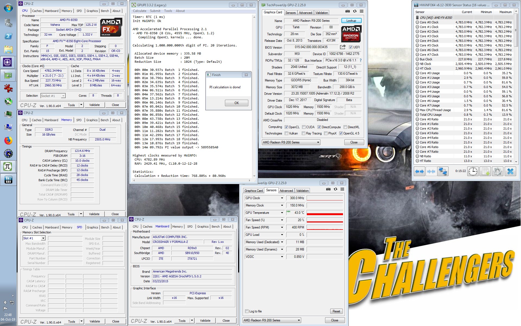Click the GPUPI vertical scrollbar
The height and width of the screenshot is (326, 521).
tap(254, 96)
